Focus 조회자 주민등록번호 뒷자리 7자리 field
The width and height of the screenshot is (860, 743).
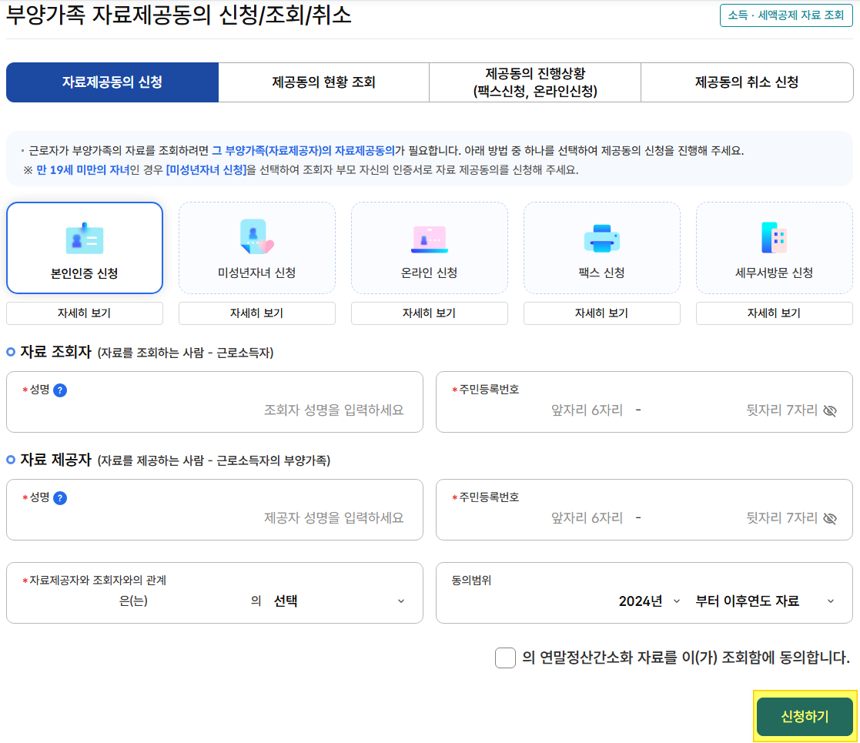pyautogui.click(x=782, y=410)
